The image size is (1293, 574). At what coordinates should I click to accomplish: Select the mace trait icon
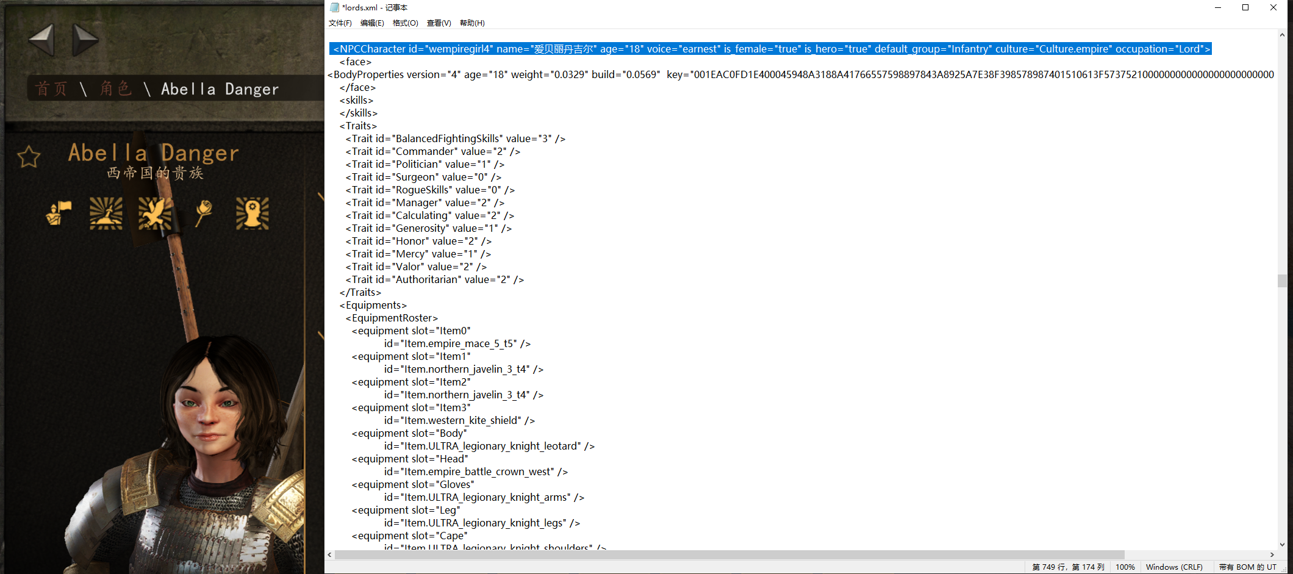204,213
